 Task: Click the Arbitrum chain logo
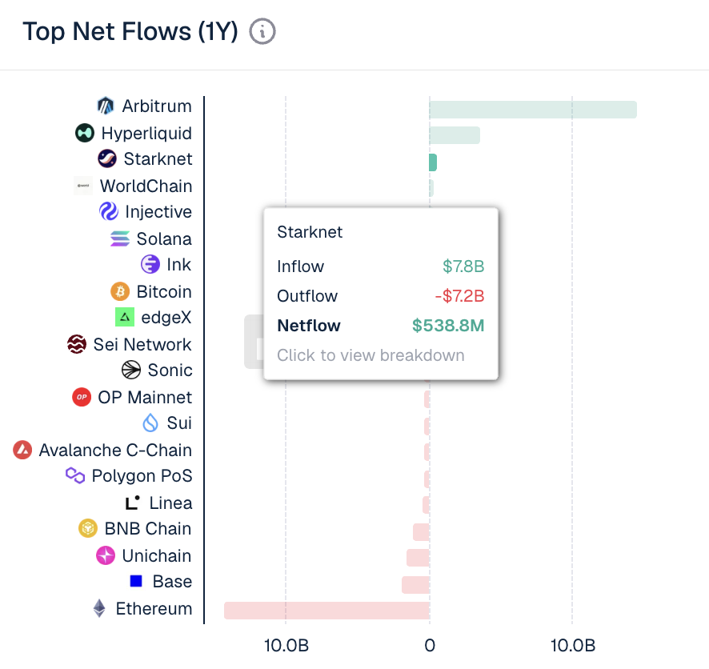point(106,106)
